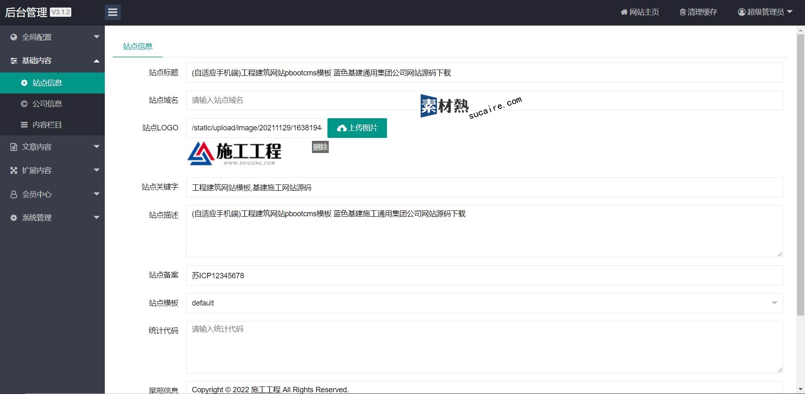Open the 站点模板 default dropdown
This screenshot has height=394, width=805.
(484, 303)
